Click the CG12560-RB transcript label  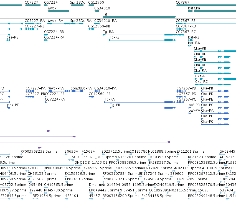tap(99, 26)
